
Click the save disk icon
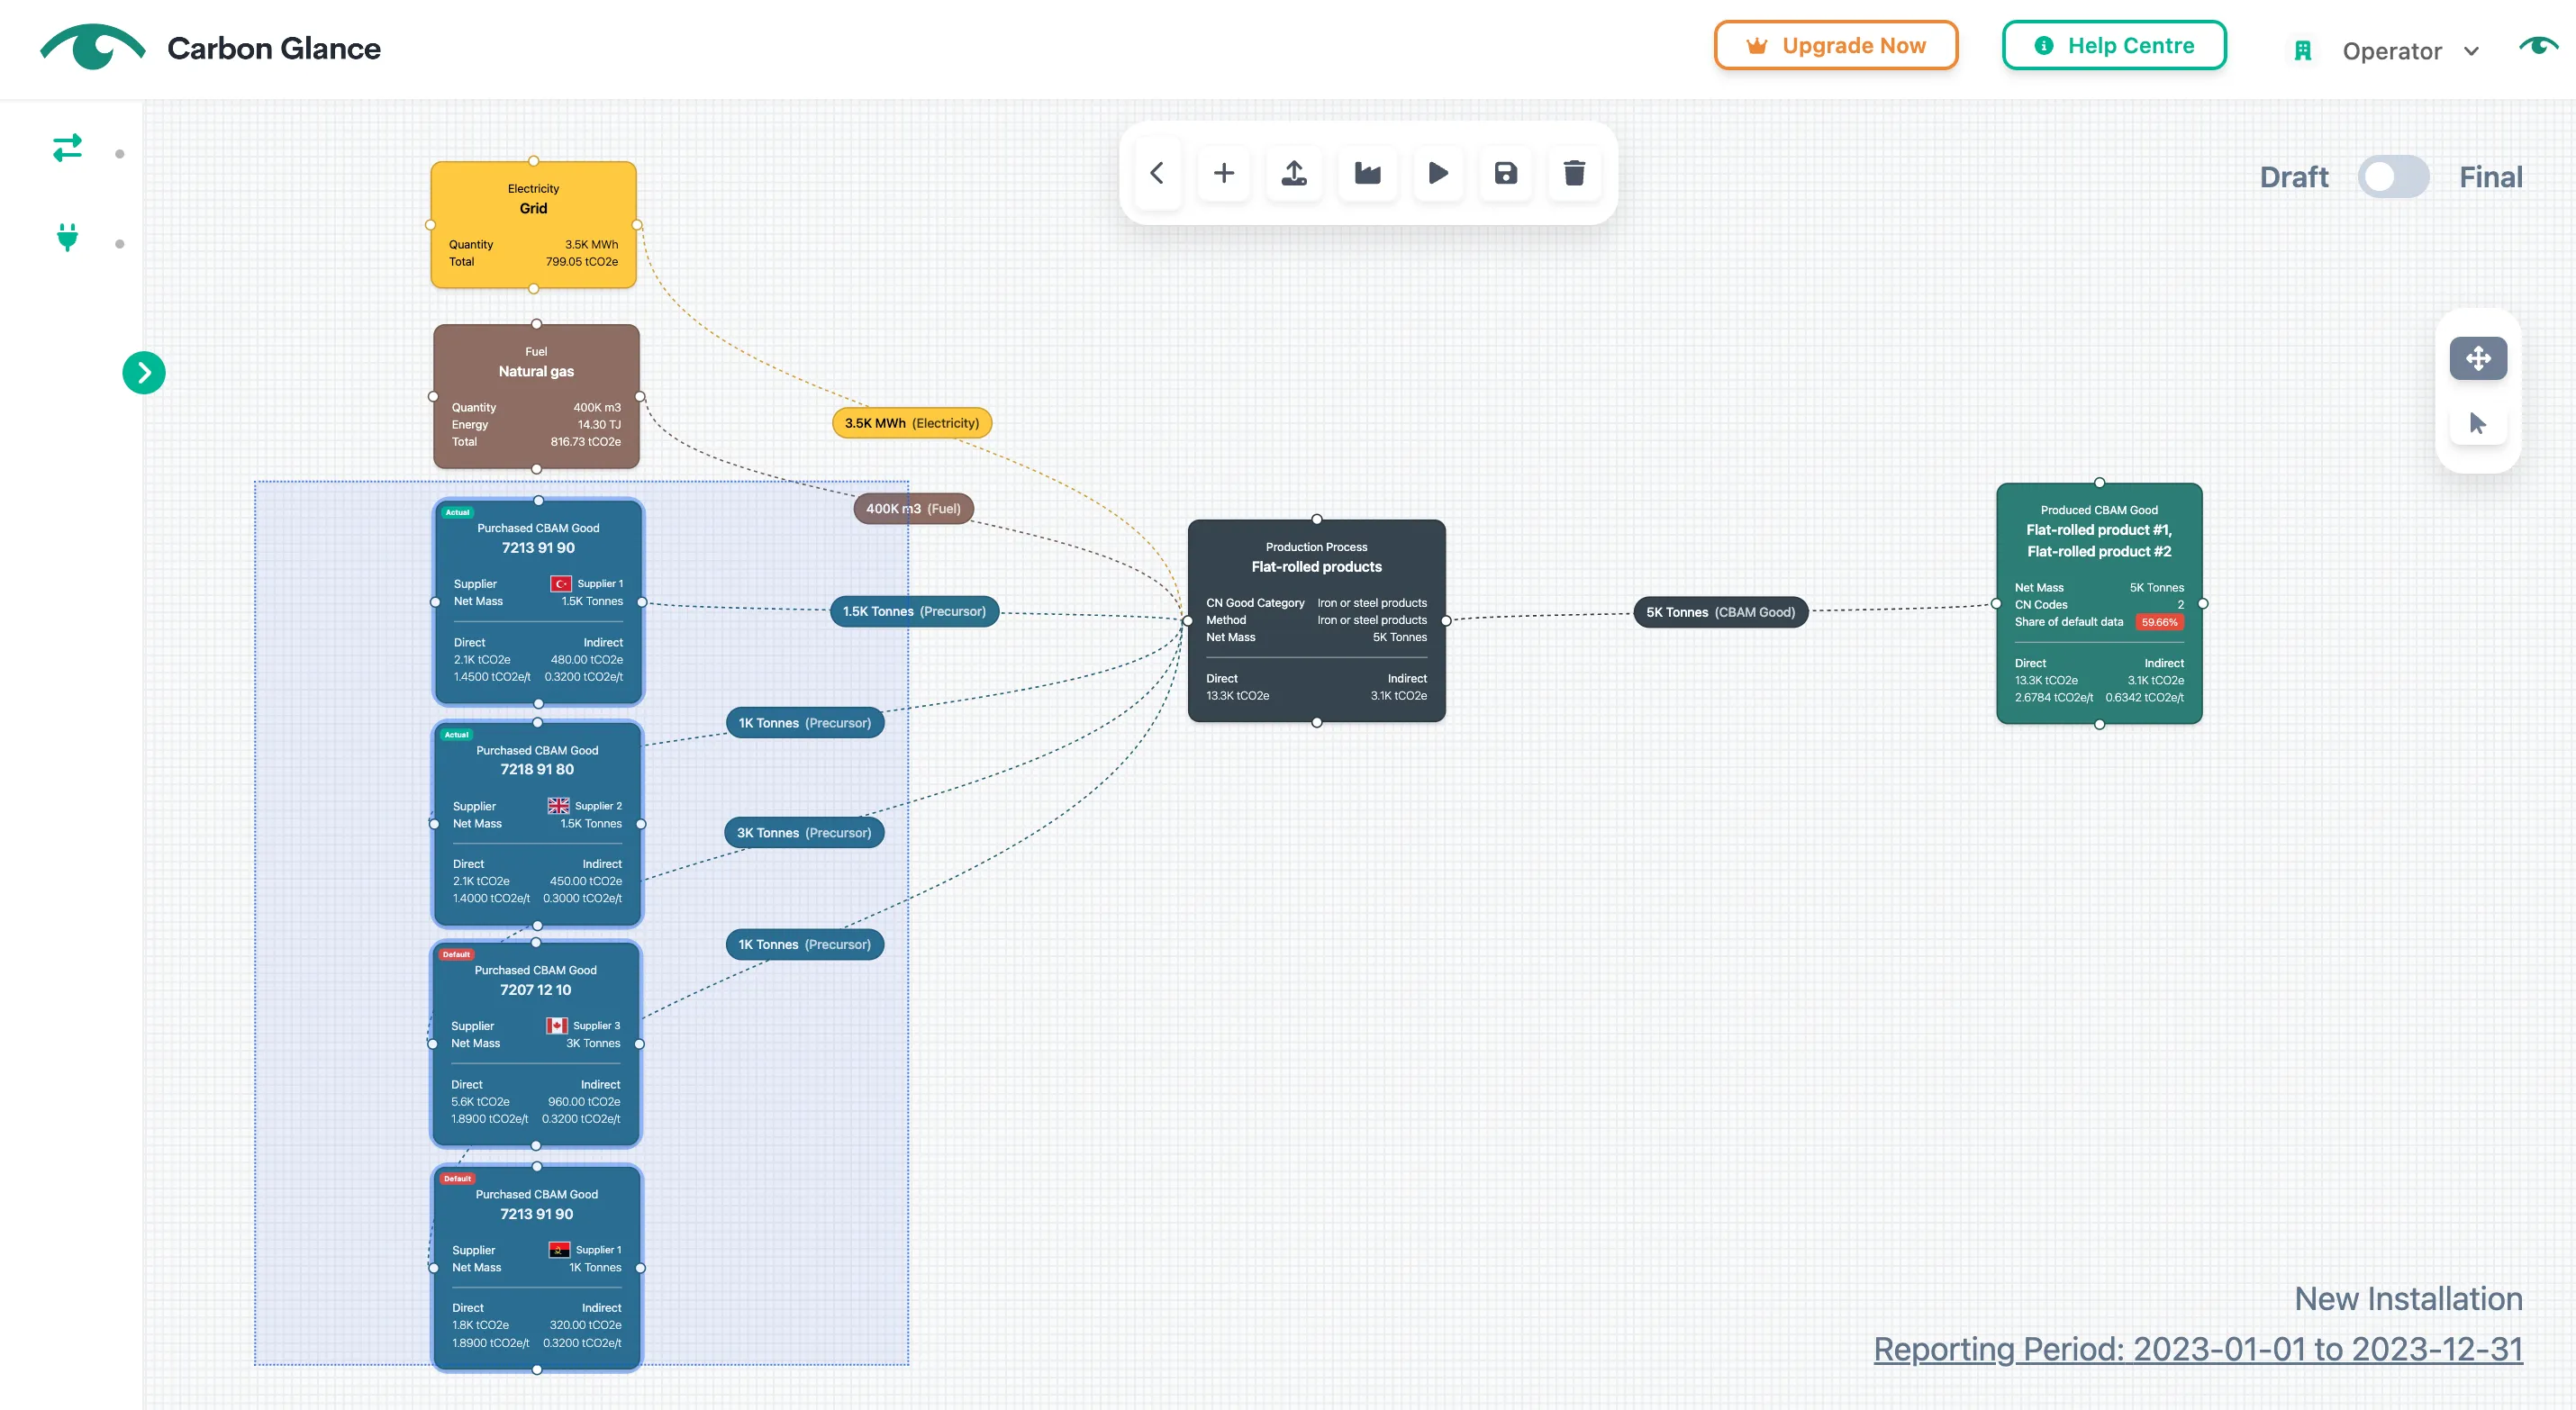point(1505,173)
